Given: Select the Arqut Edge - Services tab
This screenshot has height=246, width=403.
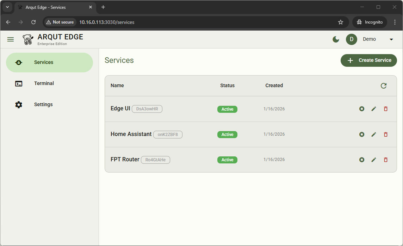Looking at the screenshot, I should tap(55, 7).
